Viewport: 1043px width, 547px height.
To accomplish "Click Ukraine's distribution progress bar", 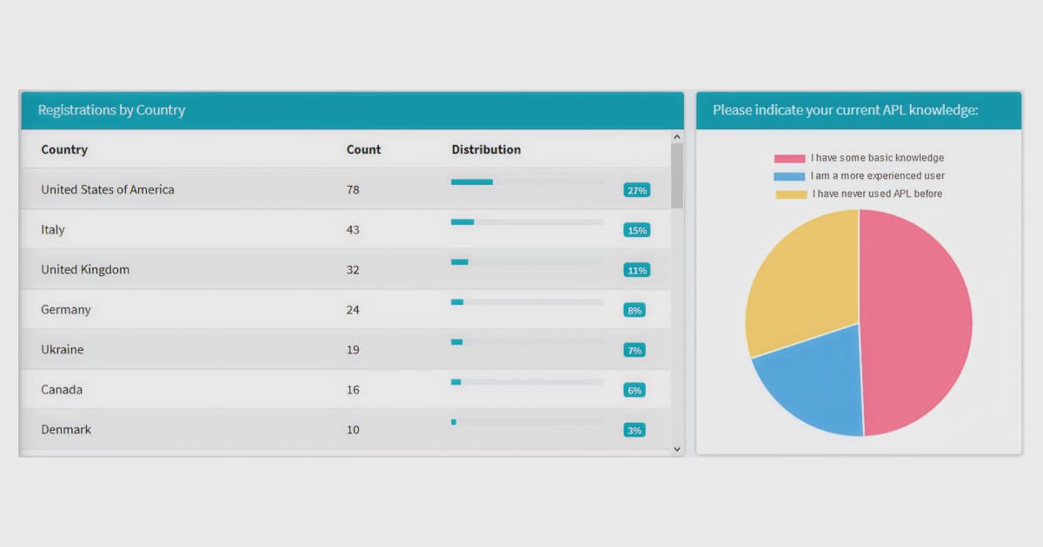I will [x=527, y=342].
